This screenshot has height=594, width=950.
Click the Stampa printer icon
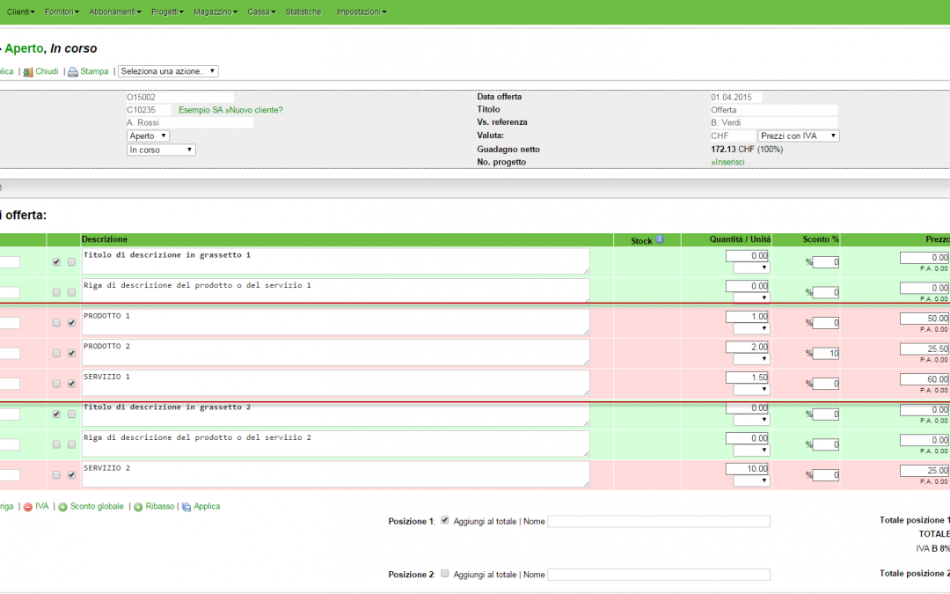pyautogui.click(x=73, y=72)
